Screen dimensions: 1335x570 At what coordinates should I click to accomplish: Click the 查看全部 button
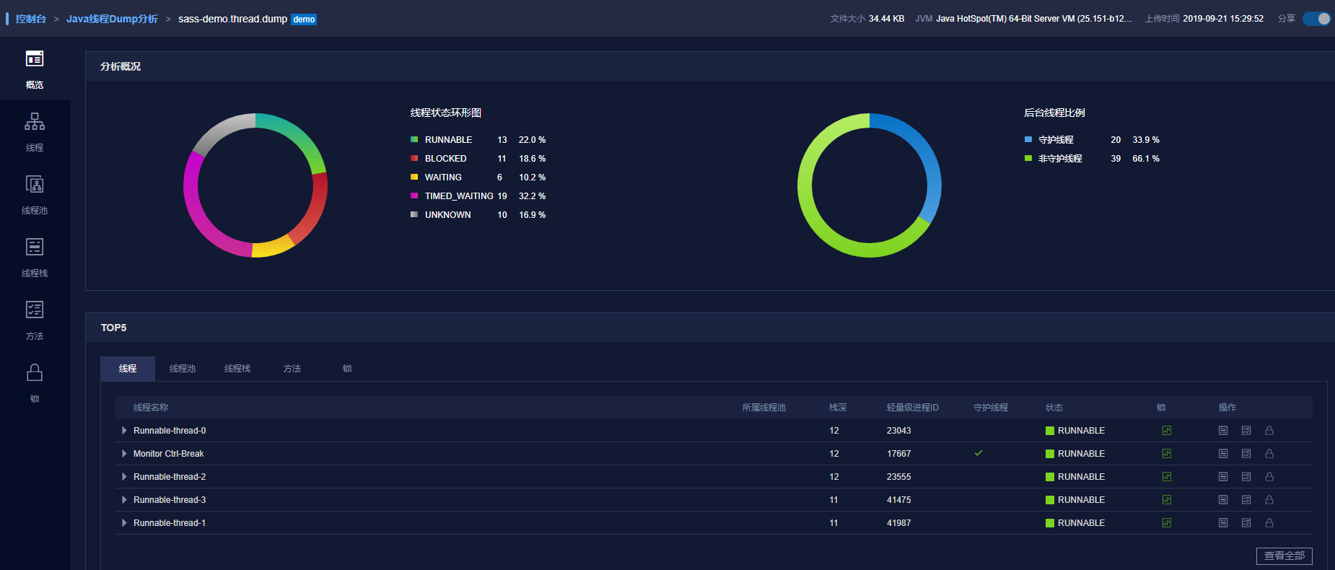coord(1284,556)
